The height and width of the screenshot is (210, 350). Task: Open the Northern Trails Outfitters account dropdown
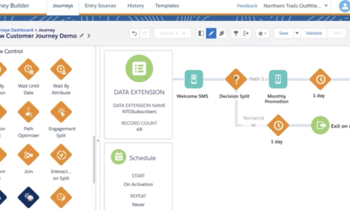coord(296,6)
